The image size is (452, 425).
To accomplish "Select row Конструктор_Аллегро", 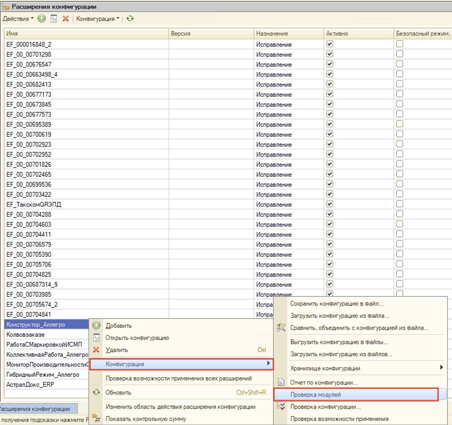I will (x=47, y=324).
